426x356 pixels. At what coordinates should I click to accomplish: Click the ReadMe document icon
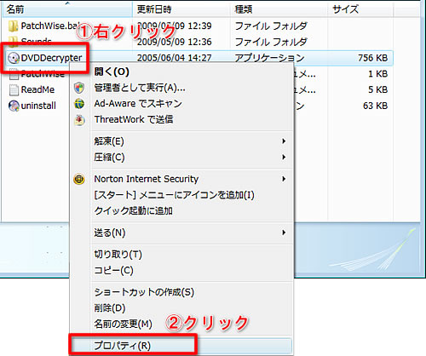[x=14, y=90]
